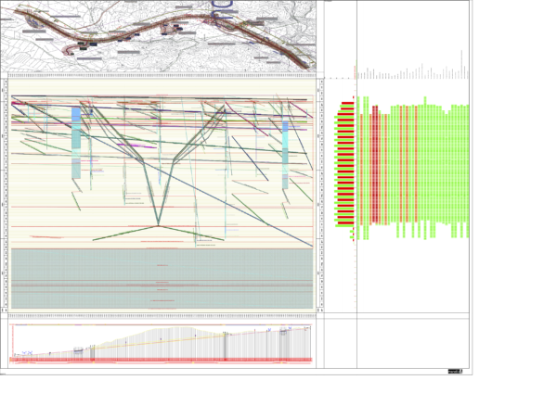Click the blue oval outline on the map
Screen dimensions: 557x393
224,5
